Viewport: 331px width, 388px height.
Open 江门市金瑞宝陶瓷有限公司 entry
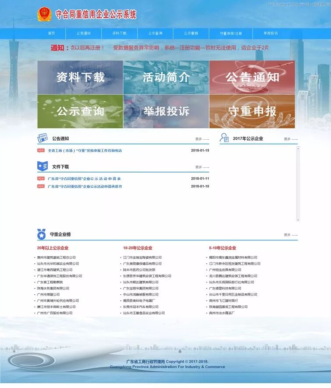[142, 257]
